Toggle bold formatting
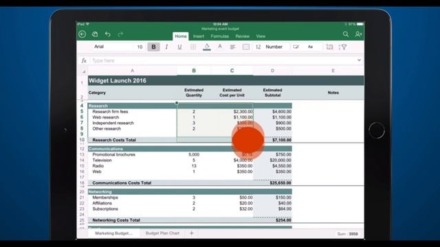Viewport: 440px width, 247px height. click(x=153, y=47)
